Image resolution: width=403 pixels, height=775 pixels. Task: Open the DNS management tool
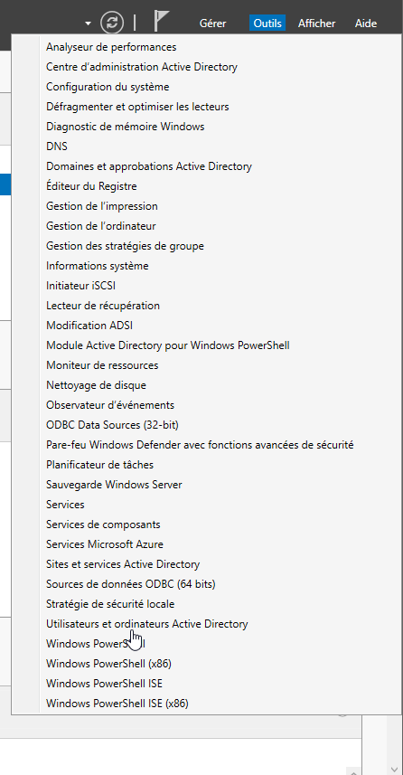(x=57, y=146)
